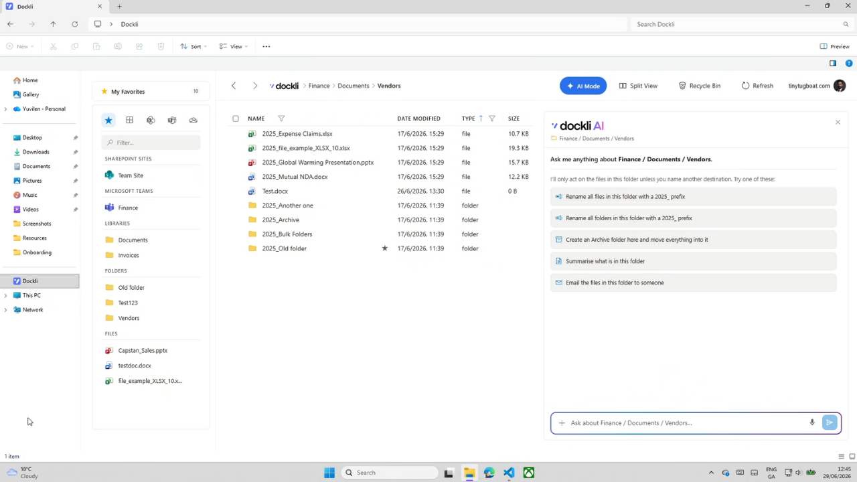Open the View dropdown menu
The image size is (857, 482).
[234, 46]
